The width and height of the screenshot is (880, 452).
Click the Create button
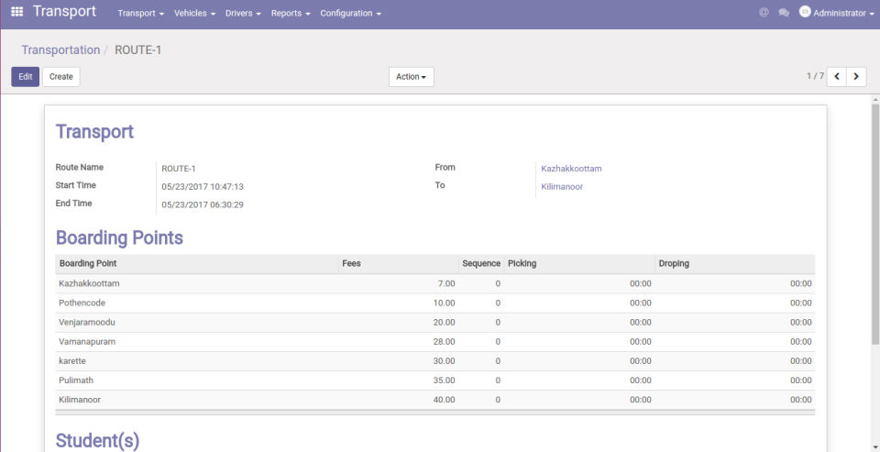[x=61, y=77]
